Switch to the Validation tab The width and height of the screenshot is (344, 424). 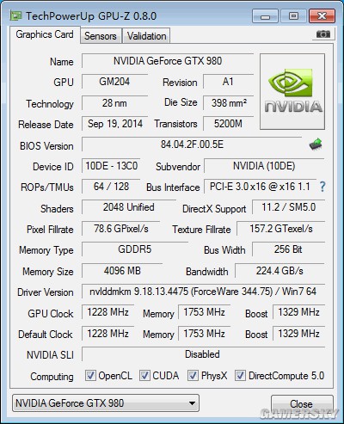(146, 36)
